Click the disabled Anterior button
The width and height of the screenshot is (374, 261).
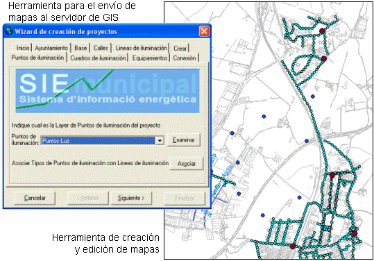(88, 198)
